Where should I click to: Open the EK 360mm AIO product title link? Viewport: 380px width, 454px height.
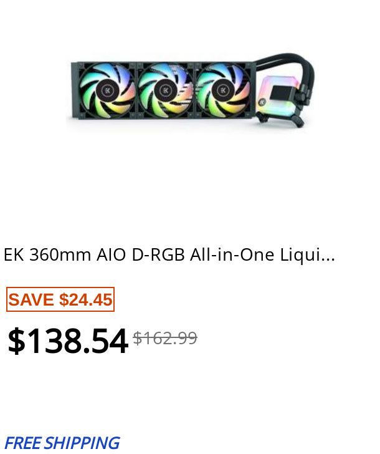coord(169,254)
